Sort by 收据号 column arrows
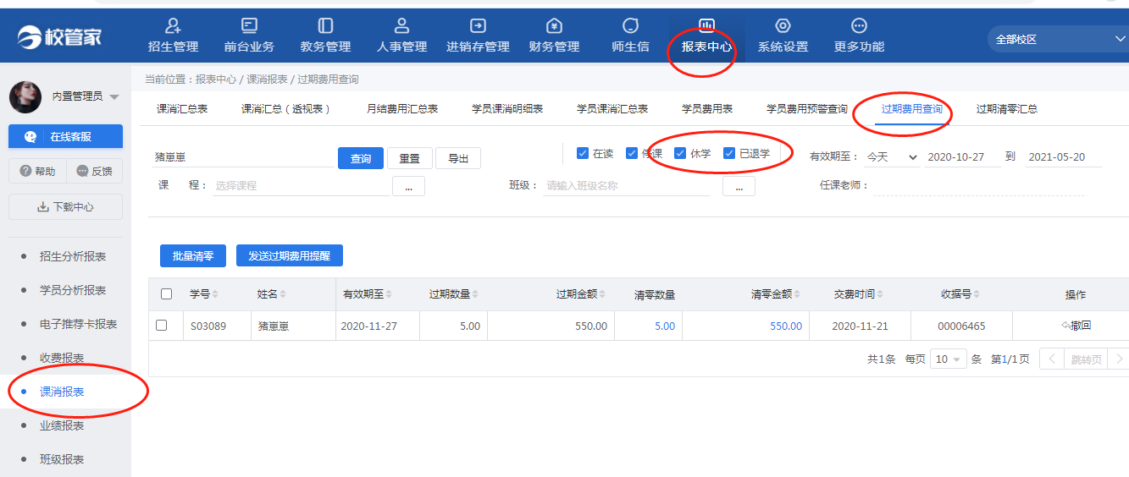 977,294
